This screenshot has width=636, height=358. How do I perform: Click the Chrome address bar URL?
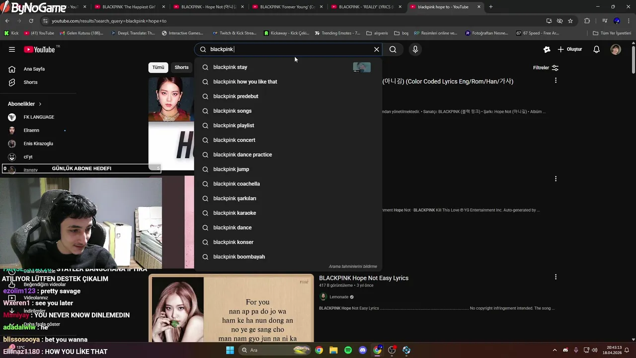click(x=109, y=21)
